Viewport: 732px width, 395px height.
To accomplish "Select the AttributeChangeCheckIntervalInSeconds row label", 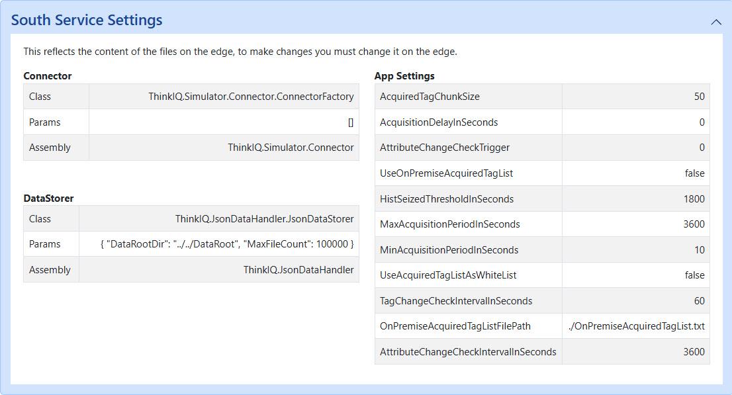I will 468,351.
